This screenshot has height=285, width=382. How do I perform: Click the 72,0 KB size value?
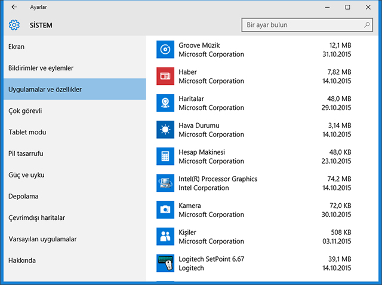coord(340,206)
